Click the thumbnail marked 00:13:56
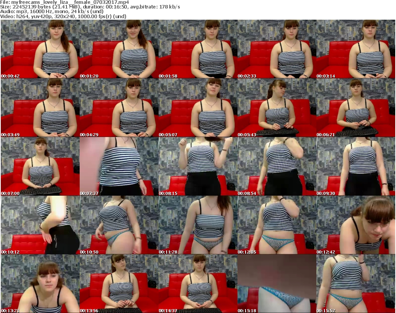The image size is (396, 313). [119, 284]
